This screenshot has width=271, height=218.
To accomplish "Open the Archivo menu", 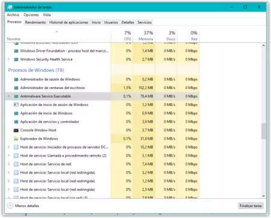I will [13, 15].
